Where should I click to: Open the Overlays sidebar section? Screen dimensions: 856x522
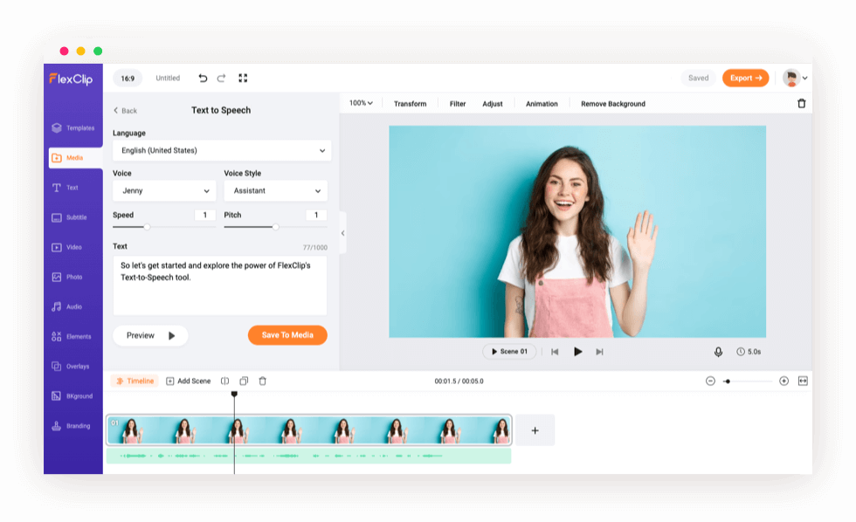pos(71,367)
